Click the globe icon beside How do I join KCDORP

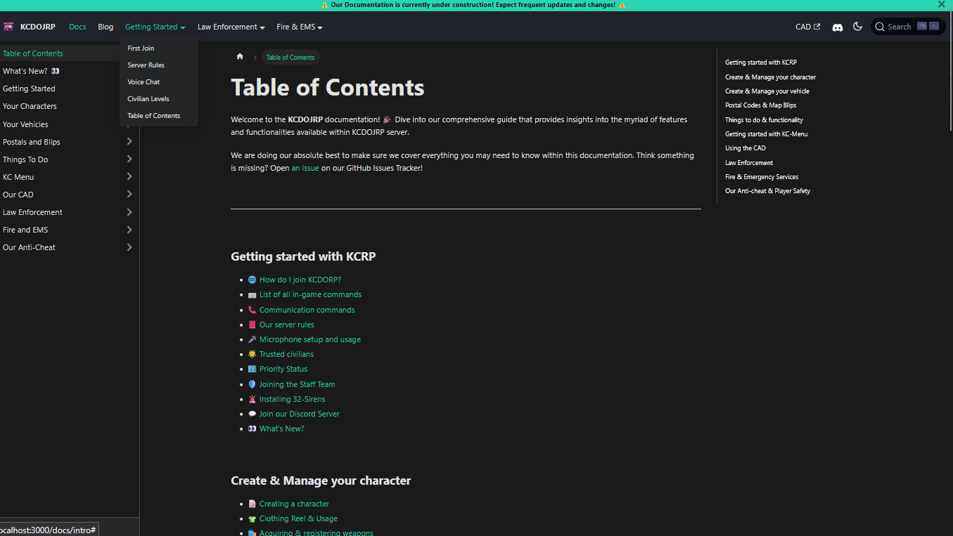251,279
